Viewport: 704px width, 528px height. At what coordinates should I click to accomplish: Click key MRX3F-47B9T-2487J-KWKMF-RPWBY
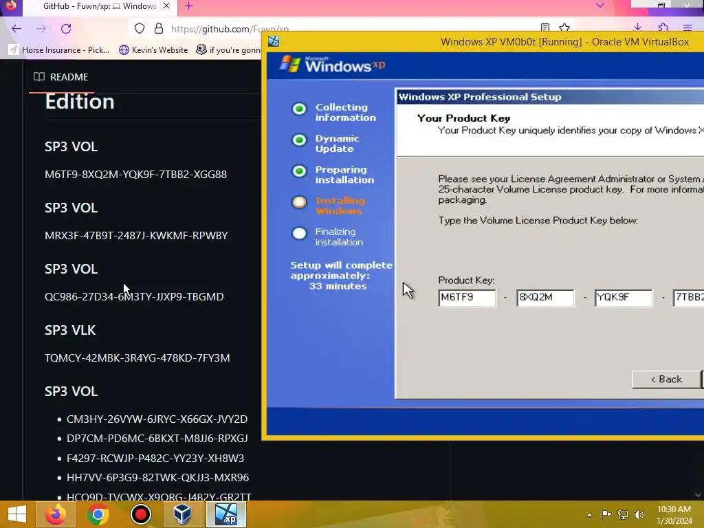click(x=136, y=235)
